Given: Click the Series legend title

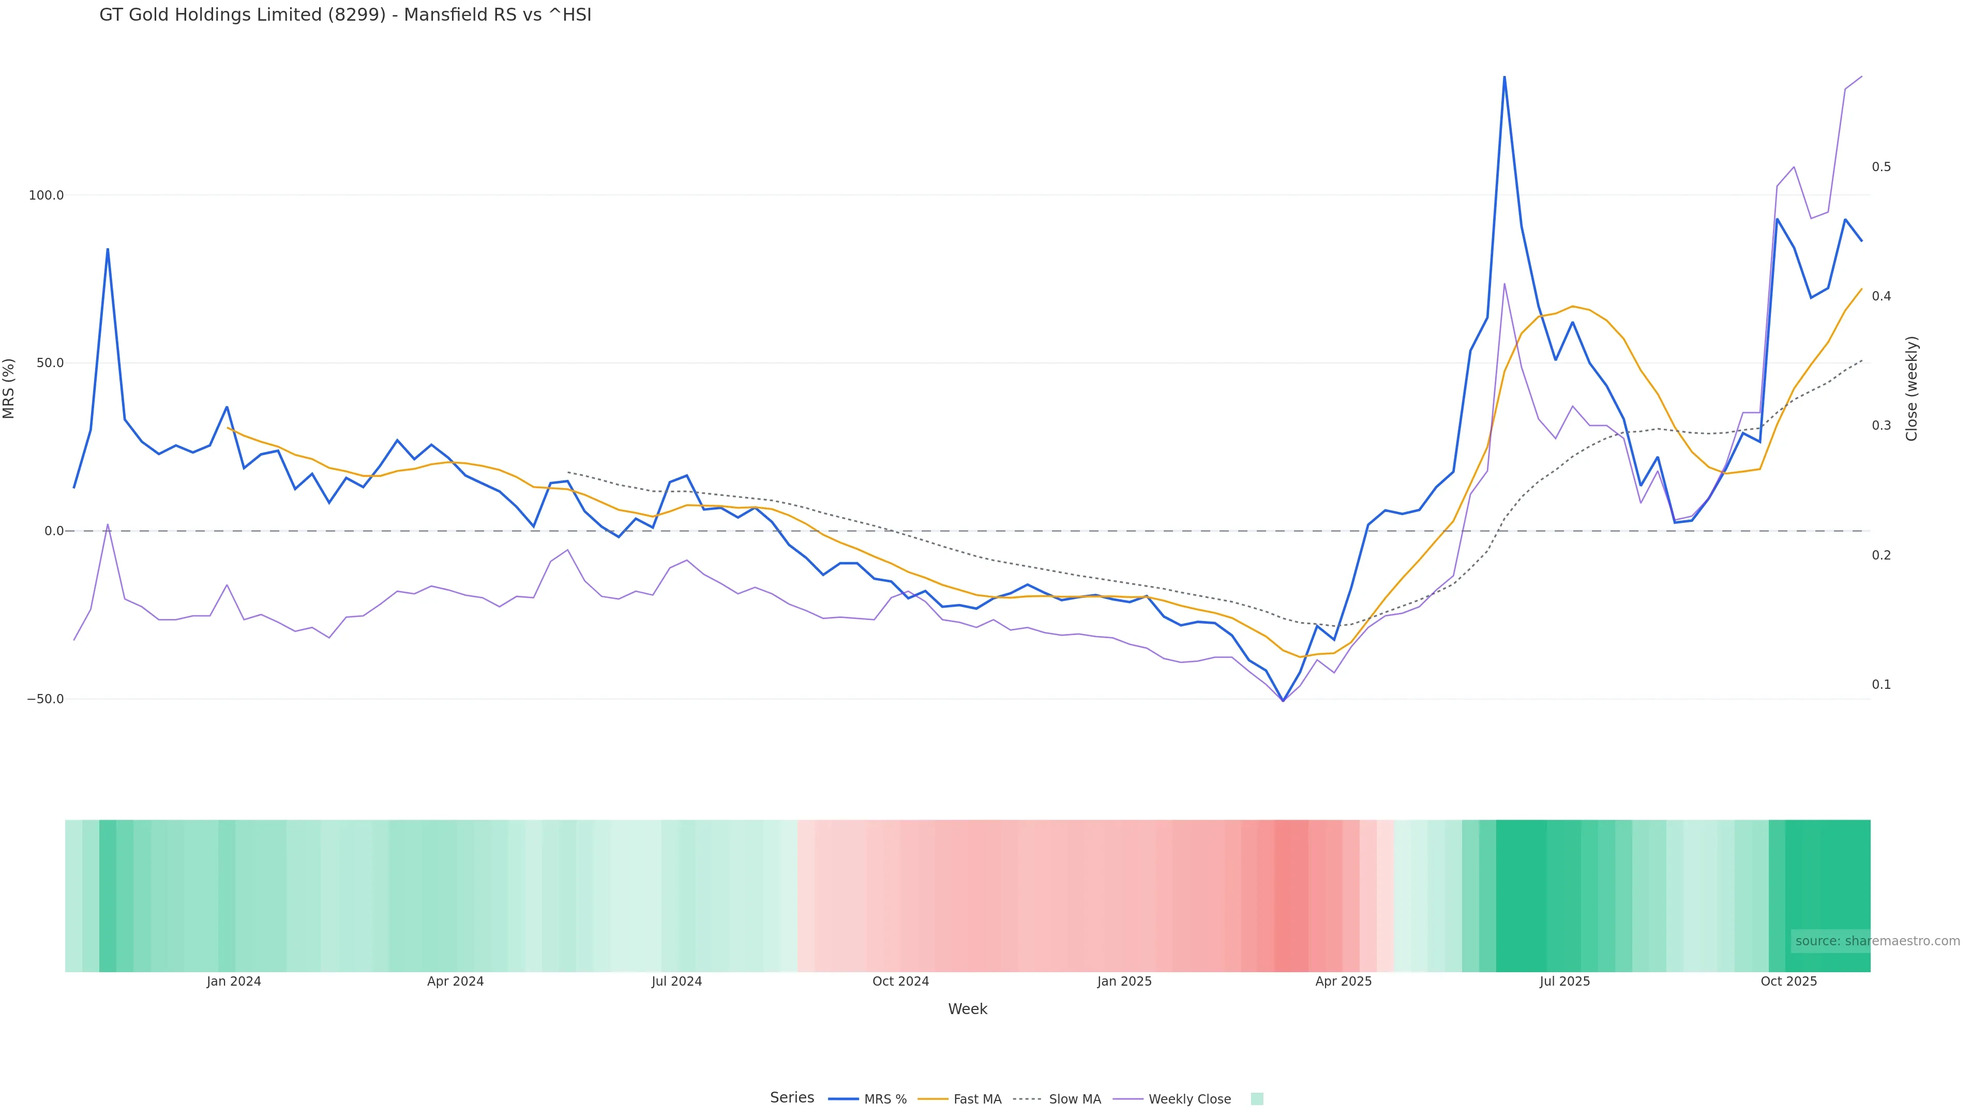Looking at the screenshot, I should (792, 1098).
